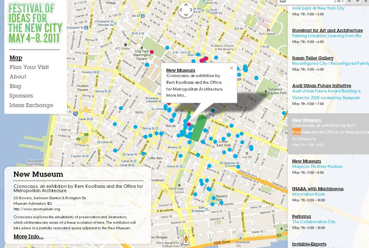Viewport: 369px width, 248px height.
Task: Close the New Museum map popup
Action: click(x=231, y=68)
